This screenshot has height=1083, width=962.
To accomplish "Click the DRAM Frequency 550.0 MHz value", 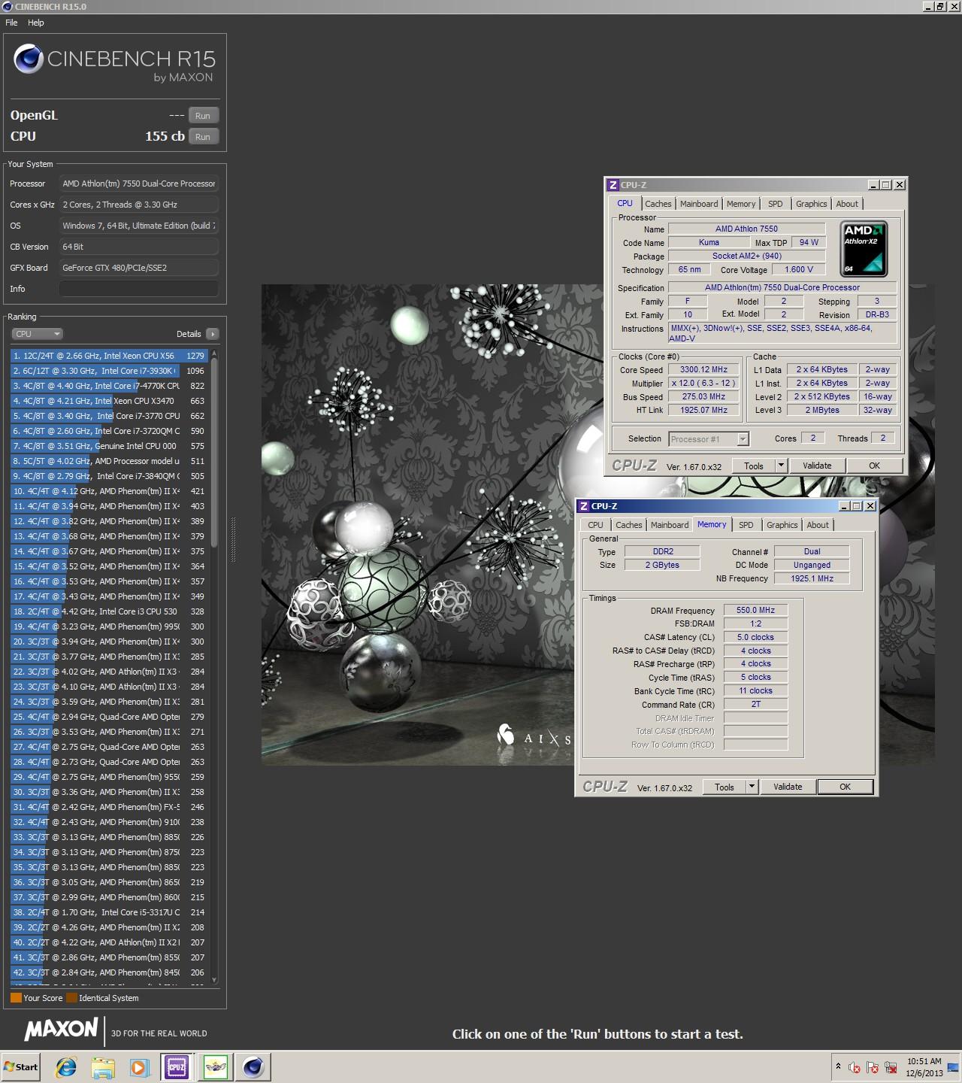I will pos(755,611).
